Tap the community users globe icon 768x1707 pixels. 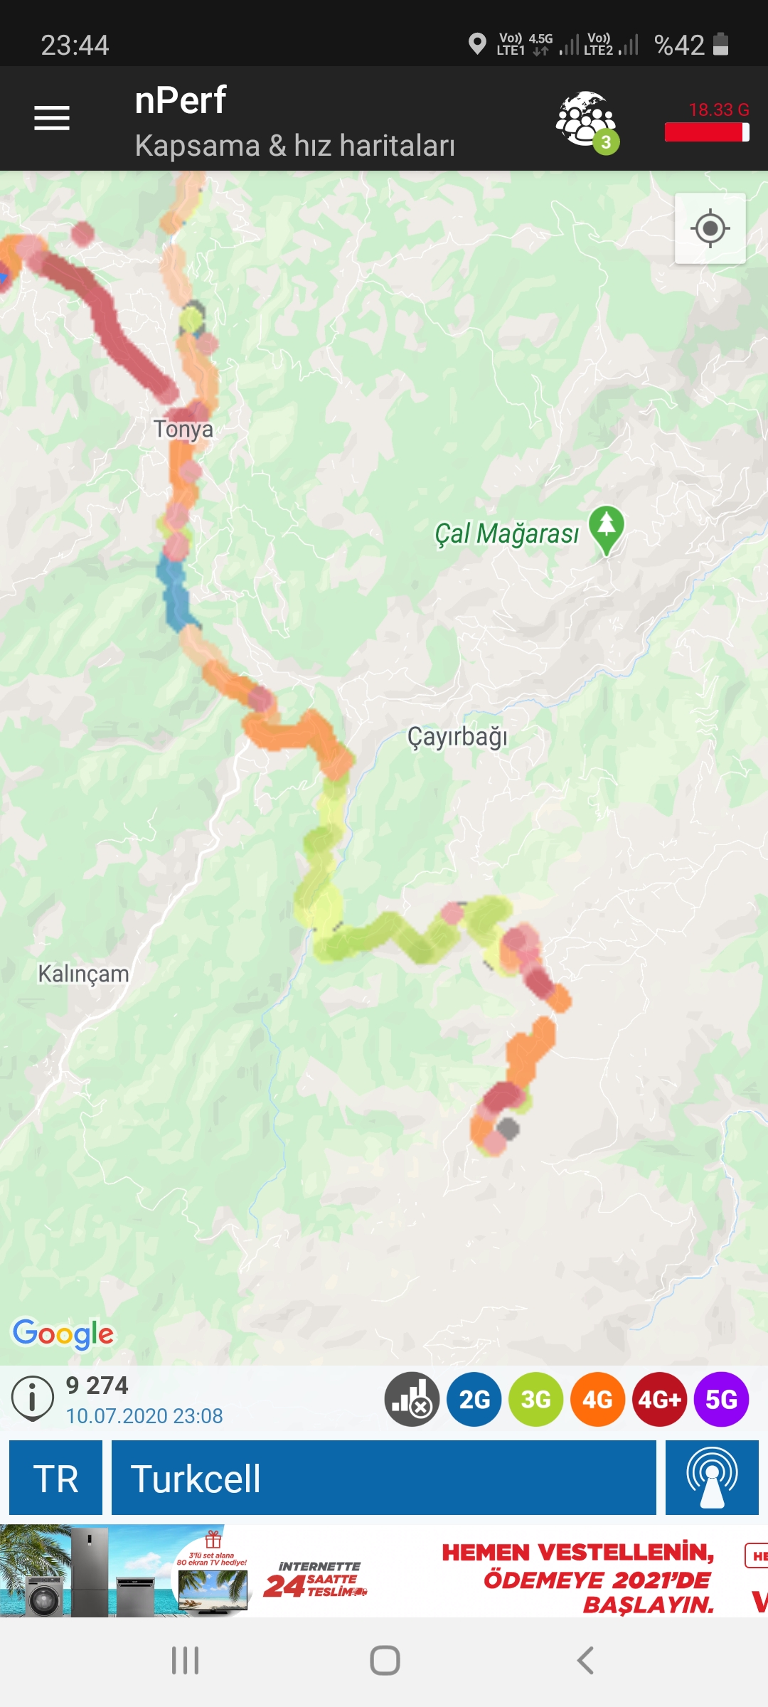587,122
